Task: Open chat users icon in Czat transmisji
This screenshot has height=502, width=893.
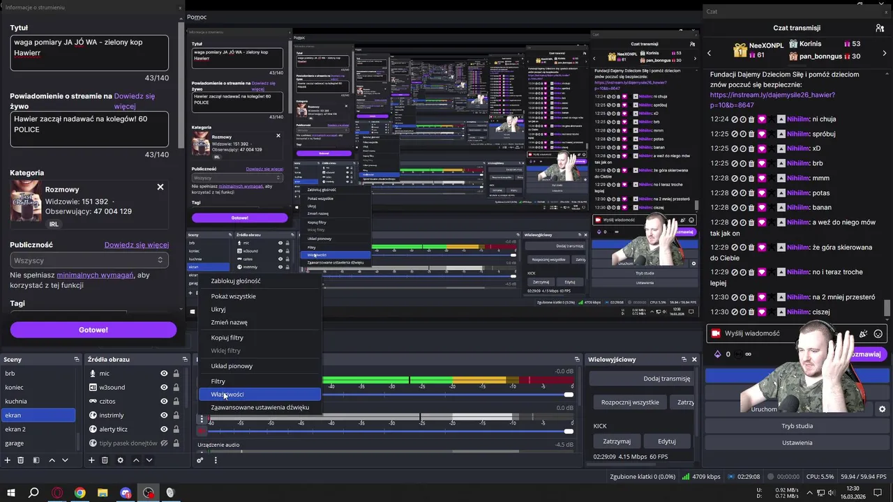Action: [880, 28]
